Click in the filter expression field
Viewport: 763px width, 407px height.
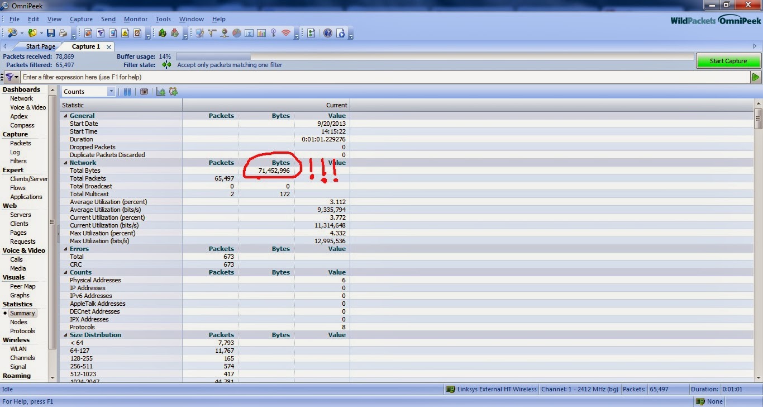[x=385, y=77]
